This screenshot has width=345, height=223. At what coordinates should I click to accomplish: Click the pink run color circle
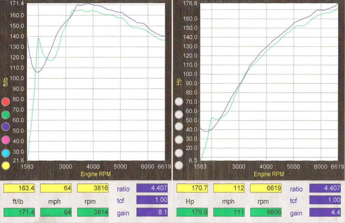click(x=6, y=139)
